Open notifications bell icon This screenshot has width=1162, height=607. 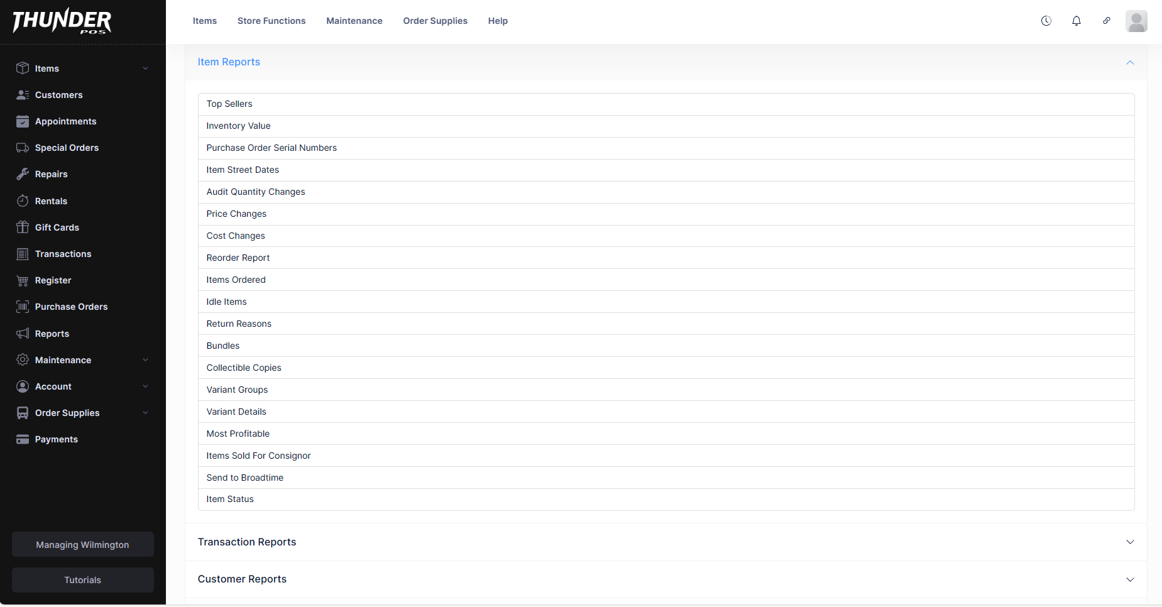point(1076,21)
